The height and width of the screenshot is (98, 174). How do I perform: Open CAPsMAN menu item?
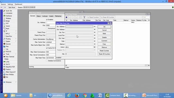pos(9,13)
